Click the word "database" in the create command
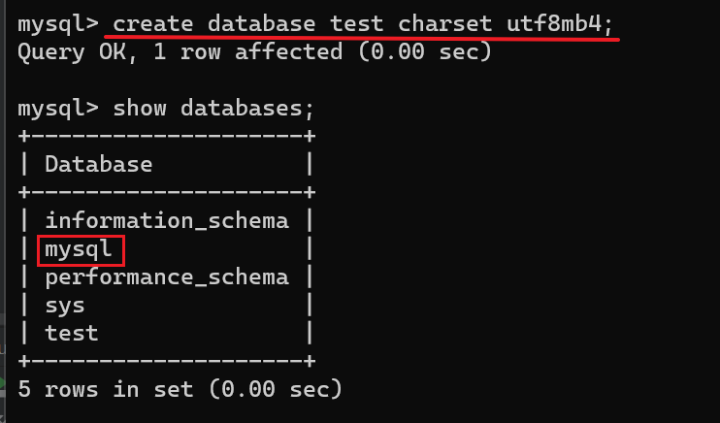The height and width of the screenshot is (423, 720). pyautogui.click(x=255, y=23)
